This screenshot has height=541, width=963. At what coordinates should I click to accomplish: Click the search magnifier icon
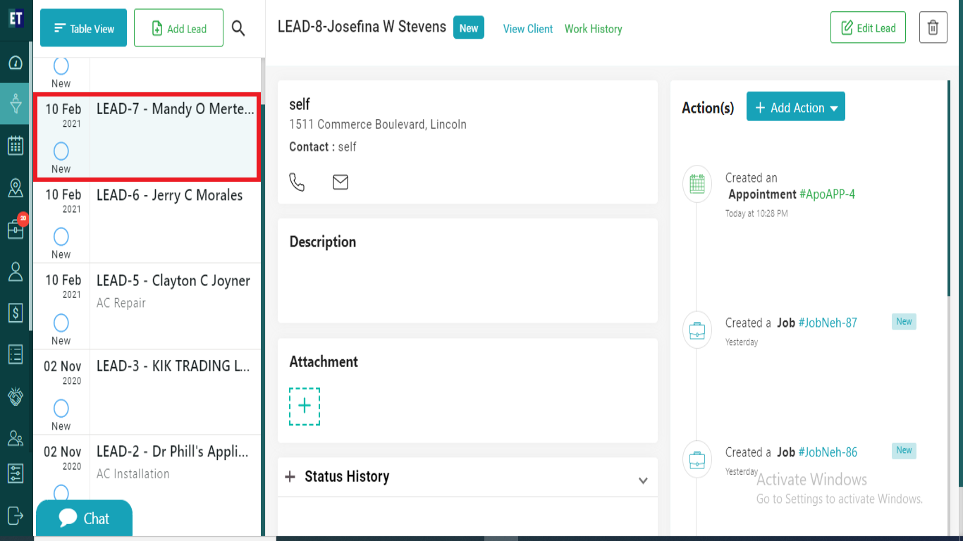coord(238,28)
